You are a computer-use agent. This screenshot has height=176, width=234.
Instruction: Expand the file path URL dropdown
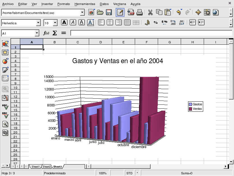pos(82,13)
